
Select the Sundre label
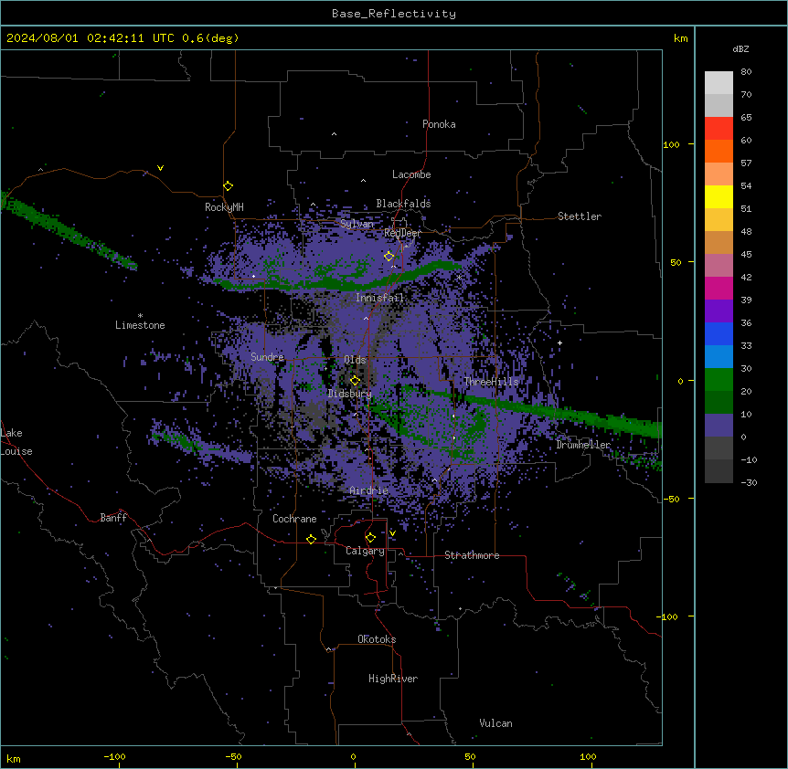267,357
